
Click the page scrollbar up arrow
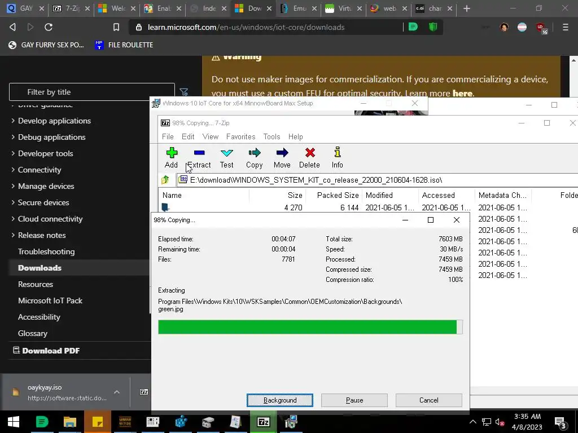point(573,60)
